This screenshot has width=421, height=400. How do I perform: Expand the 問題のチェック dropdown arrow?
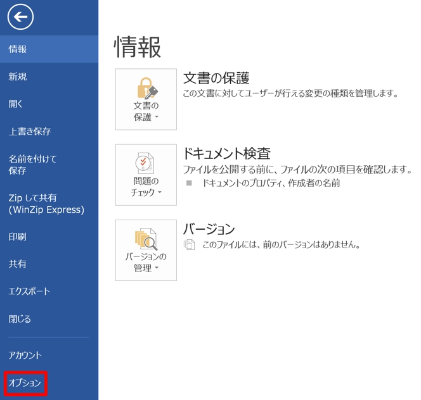coord(160,192)
